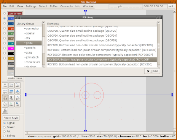Click the Route Style button

click(11, 118)
